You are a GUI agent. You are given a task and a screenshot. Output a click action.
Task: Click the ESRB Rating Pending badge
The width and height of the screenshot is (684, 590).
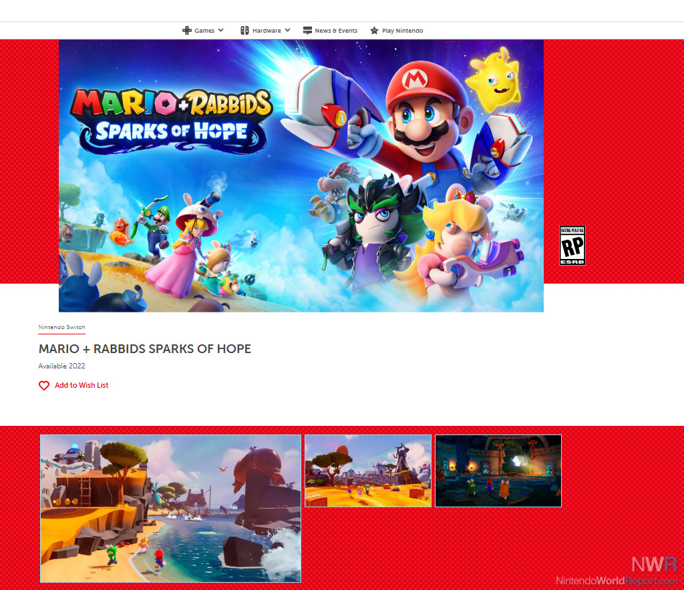click(572, 246)
